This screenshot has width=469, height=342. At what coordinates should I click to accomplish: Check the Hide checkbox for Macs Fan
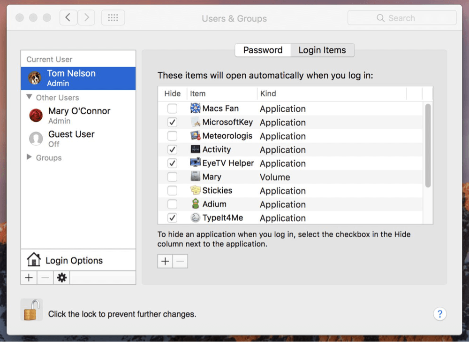point(172,109)
